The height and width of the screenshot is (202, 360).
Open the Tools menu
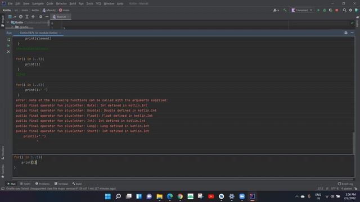pyautogui.click(x=90, y=4)
